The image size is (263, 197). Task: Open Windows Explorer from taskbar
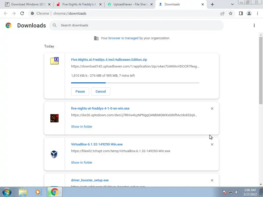tap(23, 192)
